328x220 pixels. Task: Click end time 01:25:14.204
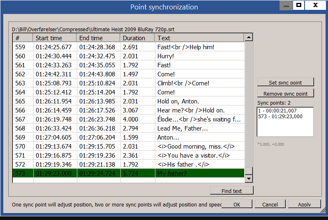[97, 92]
